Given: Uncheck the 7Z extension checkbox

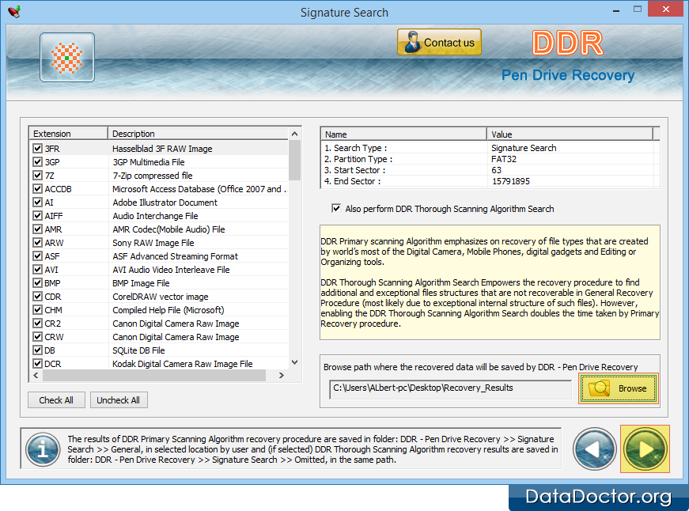Looking at the screenshot, I should (x=37, y=176).
